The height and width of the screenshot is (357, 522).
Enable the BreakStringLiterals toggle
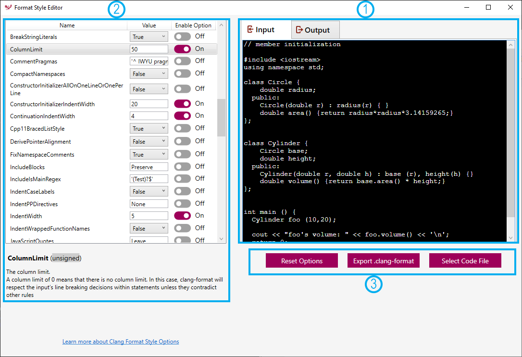(x=183, y=37)
